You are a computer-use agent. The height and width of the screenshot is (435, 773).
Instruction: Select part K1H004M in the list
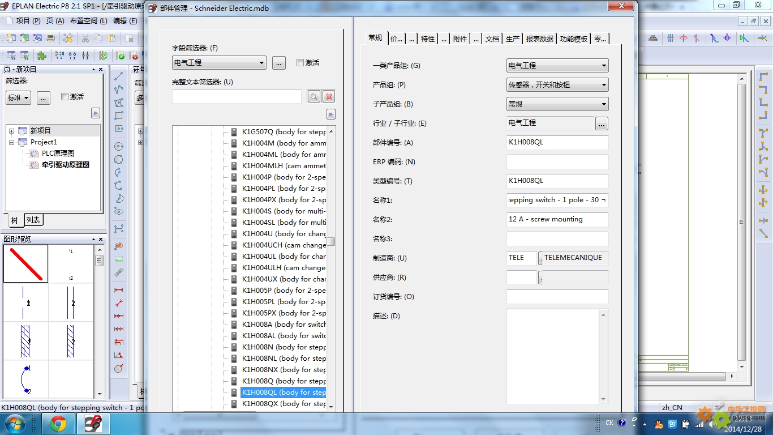(x=284, y=143)
